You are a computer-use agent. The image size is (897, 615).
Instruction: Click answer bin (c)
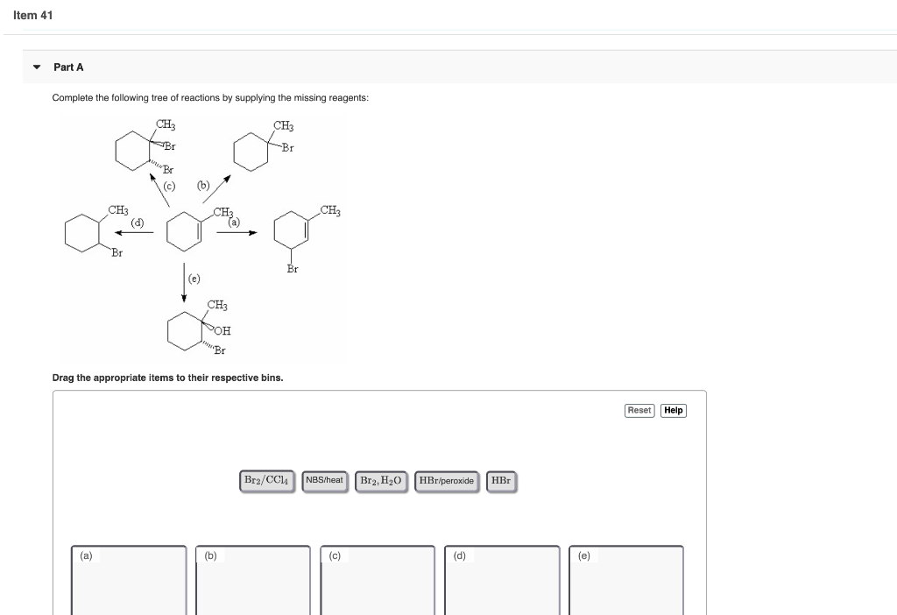(x=377, y=580)
